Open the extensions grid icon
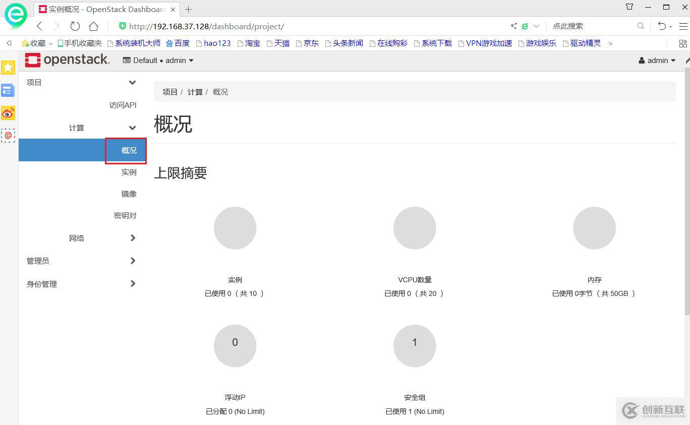 tap(683, 43)
